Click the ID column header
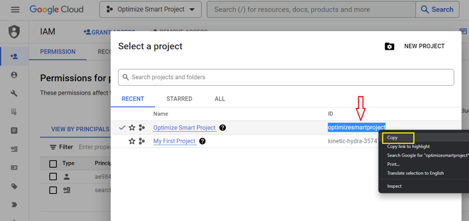Image resolution: width=469 pixels, height=221 pixels. point(331,114)
